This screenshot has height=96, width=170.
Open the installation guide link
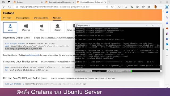[x=32, y=55]
